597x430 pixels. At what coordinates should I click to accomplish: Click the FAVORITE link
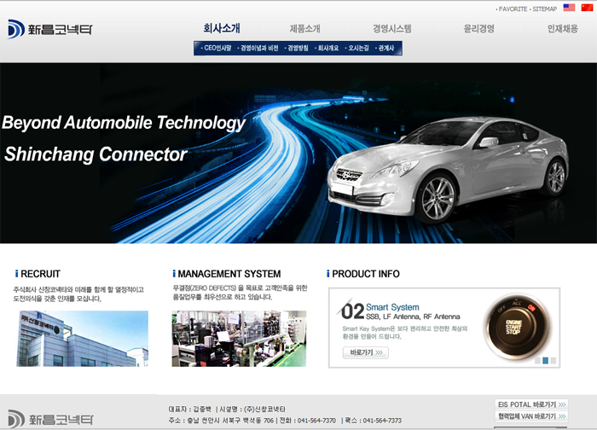point(513,9)
